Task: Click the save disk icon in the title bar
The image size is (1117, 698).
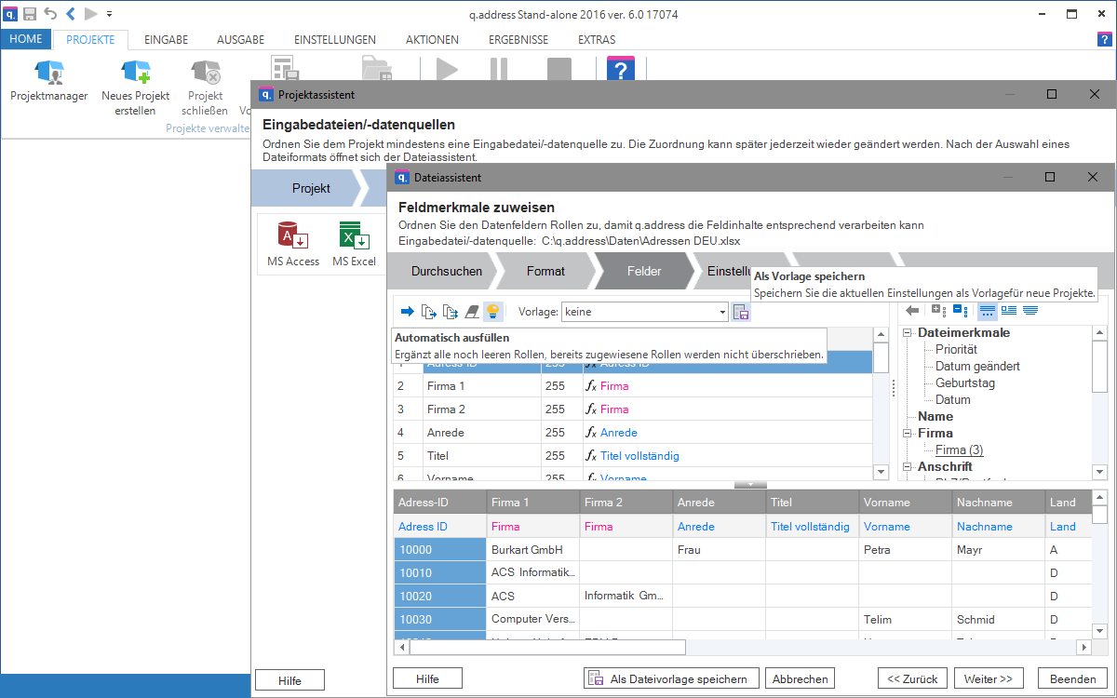Action: tap(30, 14)
